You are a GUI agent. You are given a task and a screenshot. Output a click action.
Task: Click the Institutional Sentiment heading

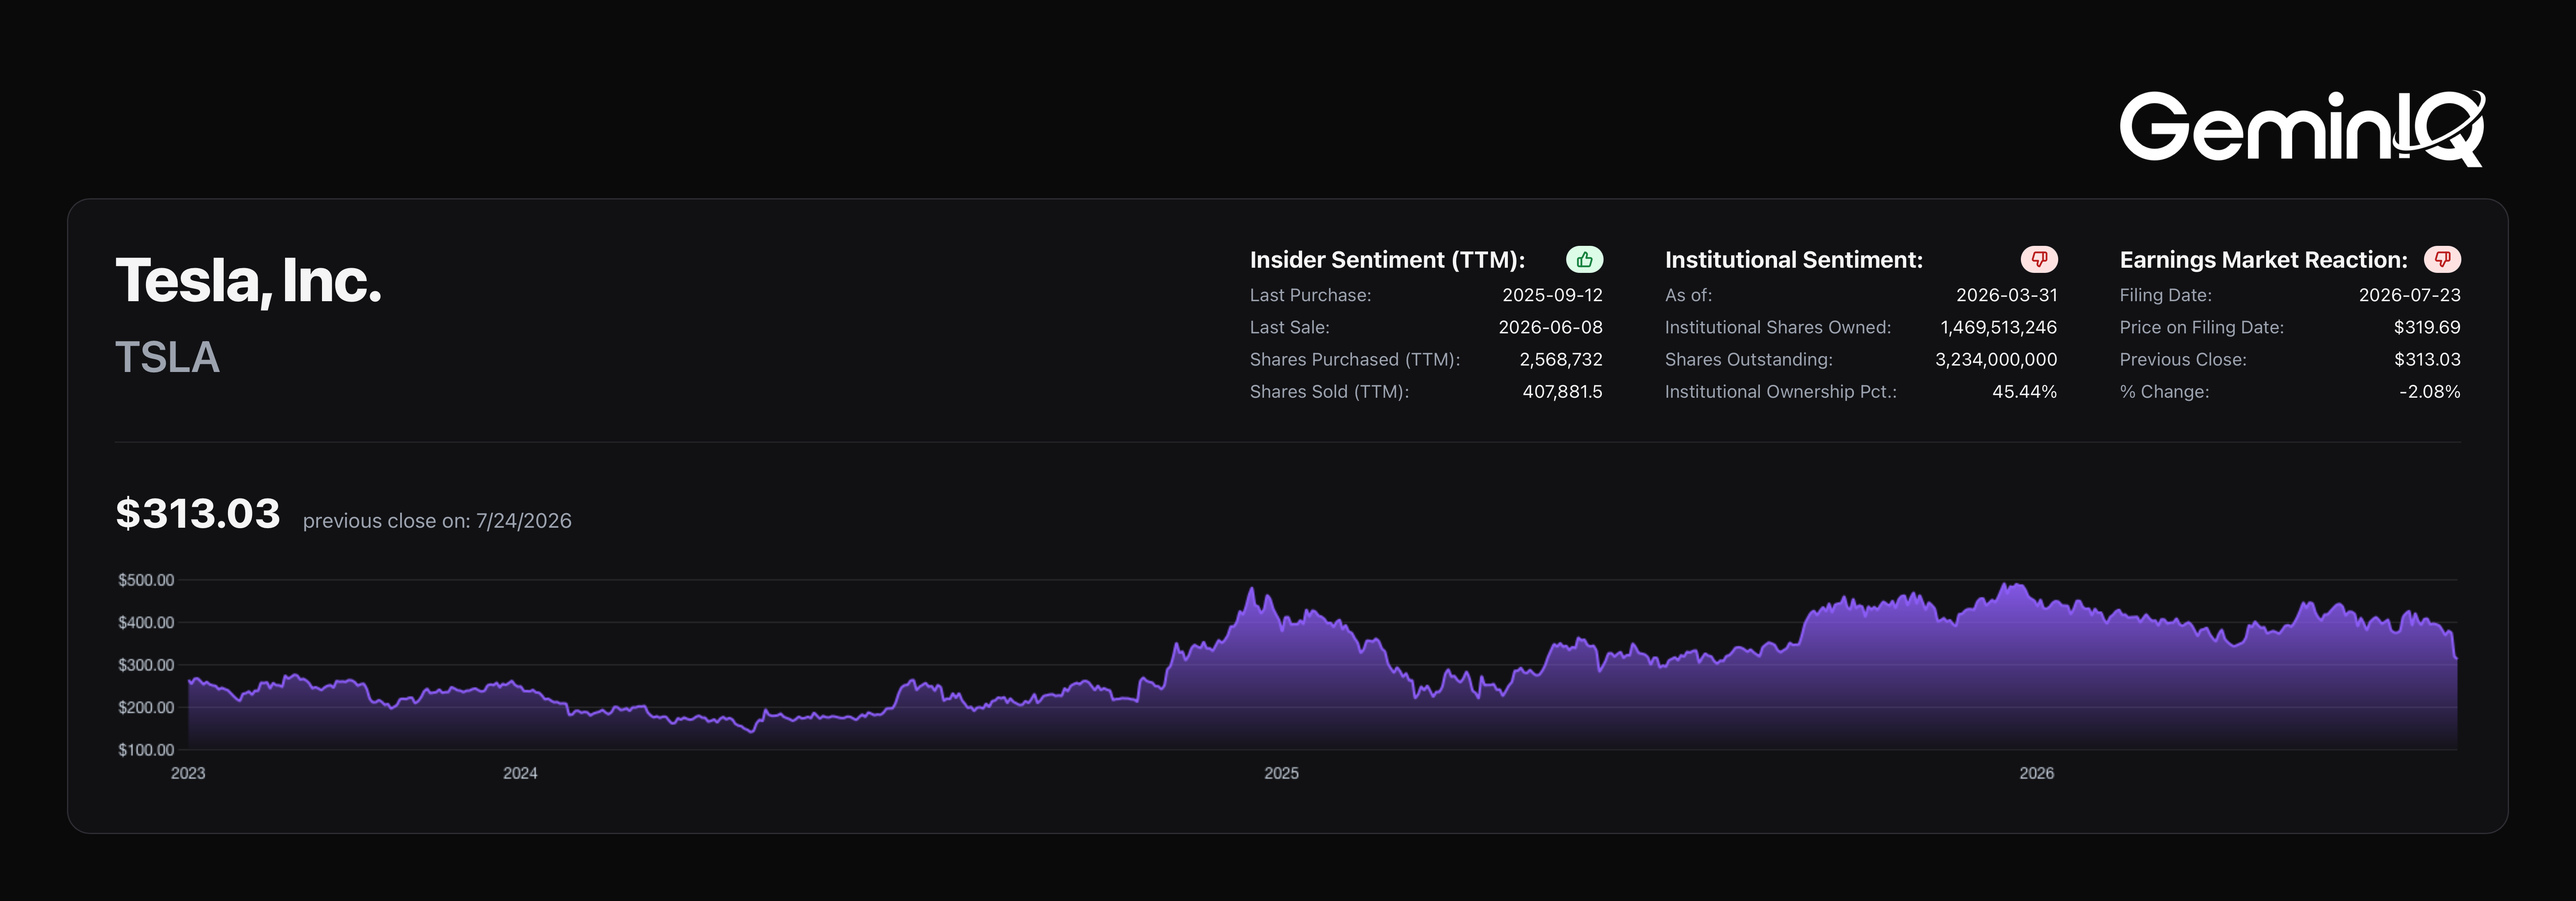coord(1794,260)
